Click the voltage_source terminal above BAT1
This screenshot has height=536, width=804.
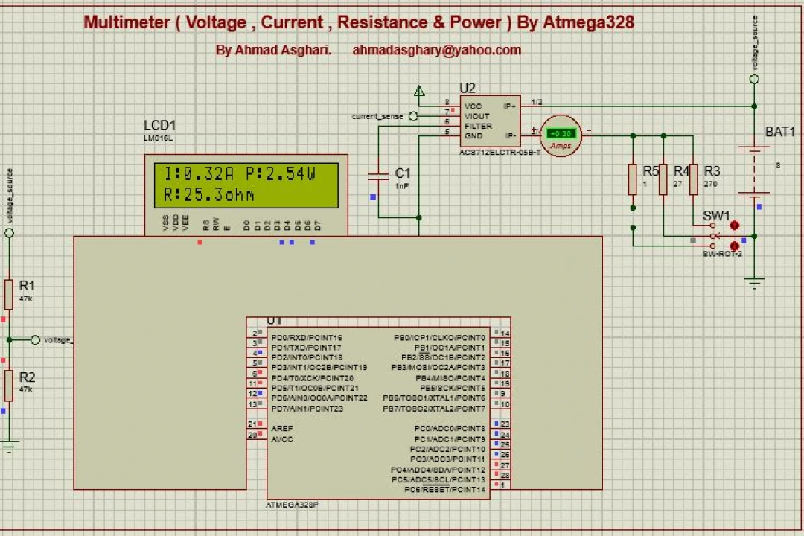tap(754, 79)
